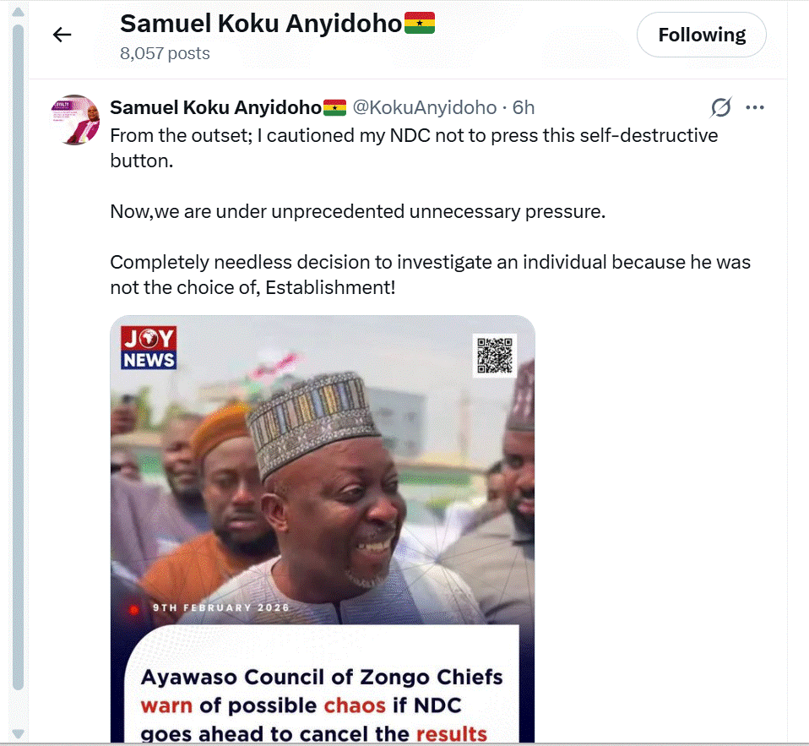Click the Joy News logo in the image
The image size is (809, 746).
click(149, 348)
